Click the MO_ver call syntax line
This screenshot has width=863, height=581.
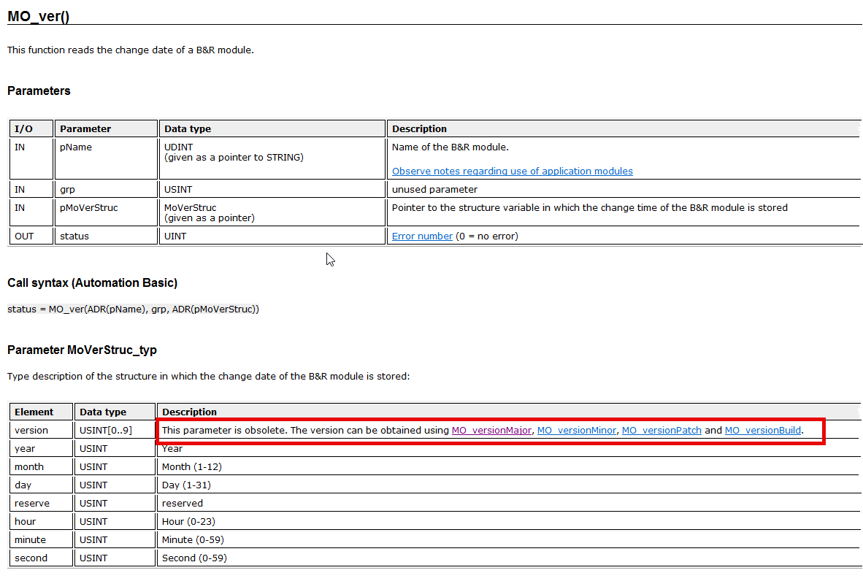133,309
